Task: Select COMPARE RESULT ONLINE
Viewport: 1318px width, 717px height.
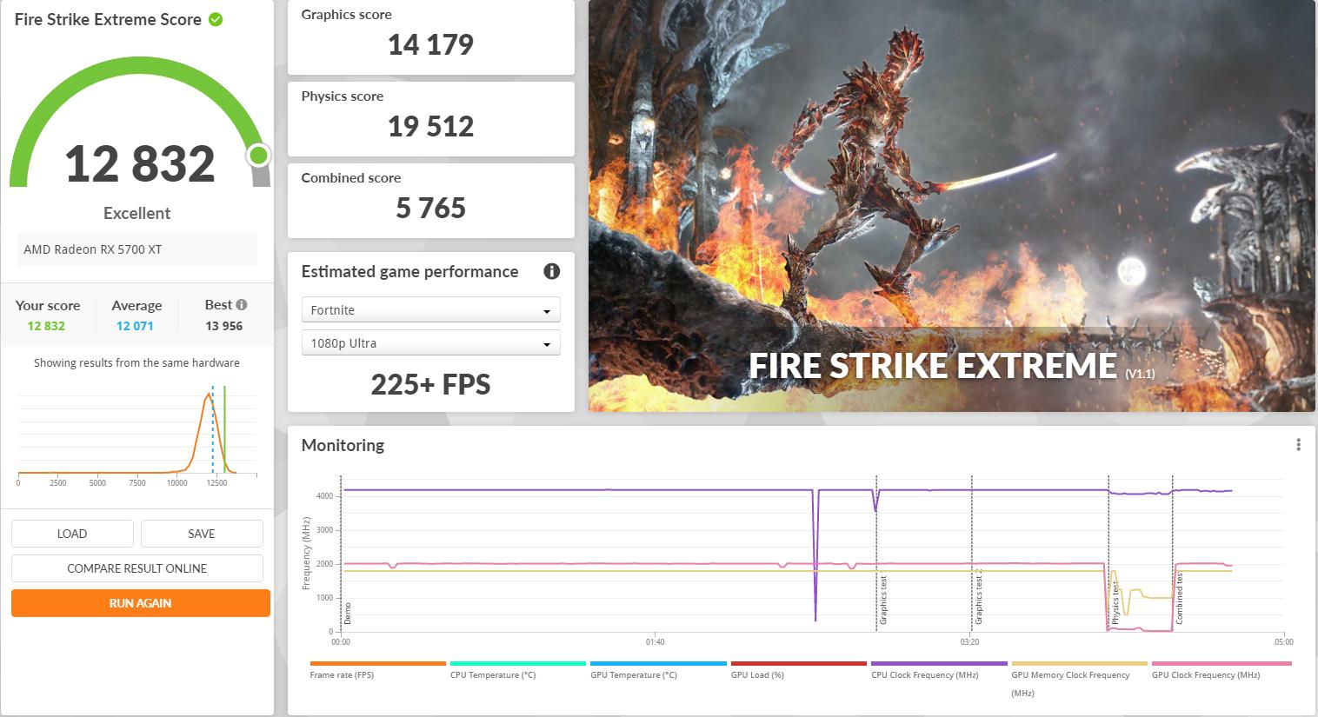Action: point(136,568)
